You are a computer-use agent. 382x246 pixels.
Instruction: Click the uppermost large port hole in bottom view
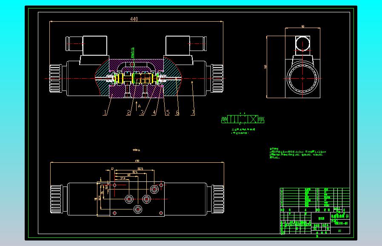(x=154, y=189)
